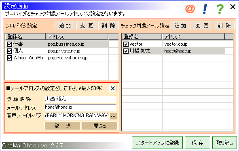Toggle the 個人 provider checkbox
Screen dimensions: 239x151
pos(9,51)
